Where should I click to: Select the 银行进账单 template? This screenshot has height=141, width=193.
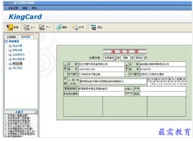pyautogui.click(x=19, y=59)
